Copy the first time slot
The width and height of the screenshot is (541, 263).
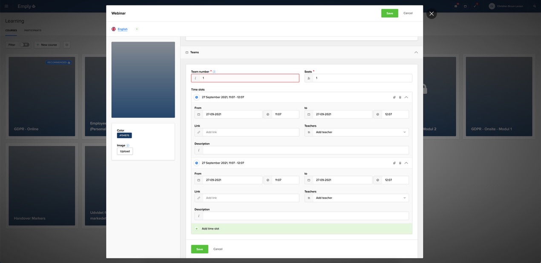tap(394, 97)
